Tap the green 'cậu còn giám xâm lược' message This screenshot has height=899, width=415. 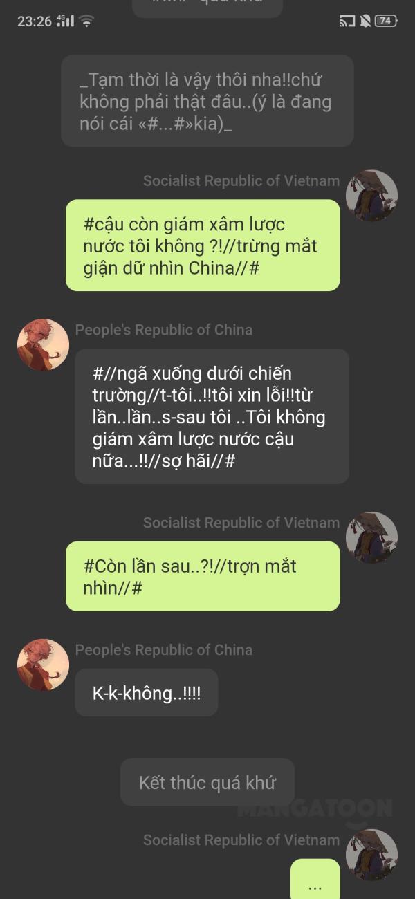coord(203,245)
